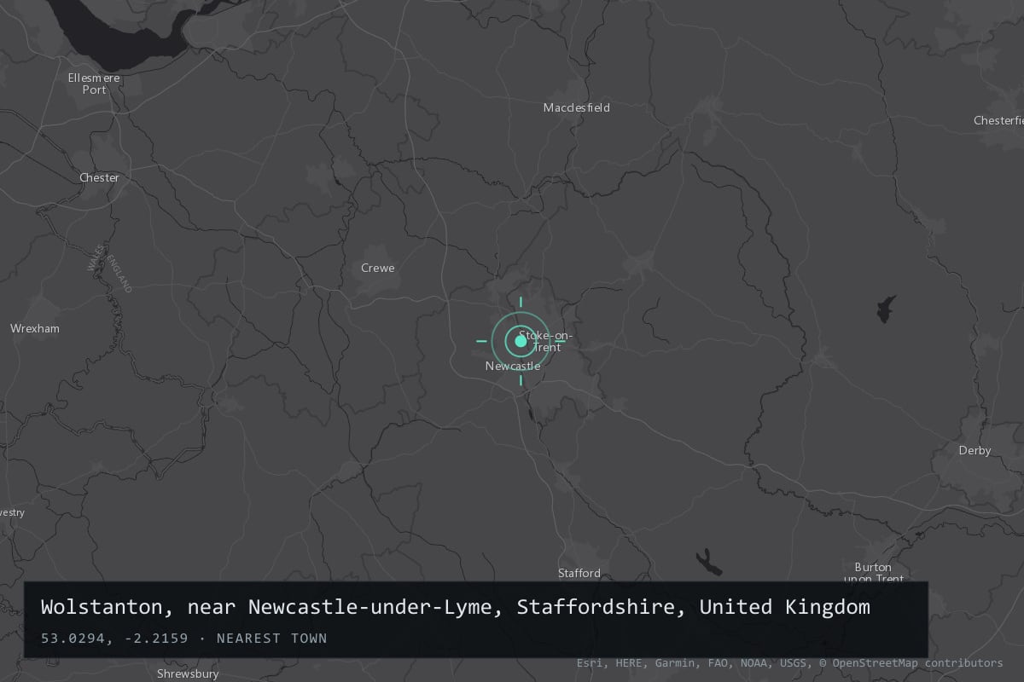Click the teal target location marker
Viewport: 1024px width, 682px height.
click(521, 341)
